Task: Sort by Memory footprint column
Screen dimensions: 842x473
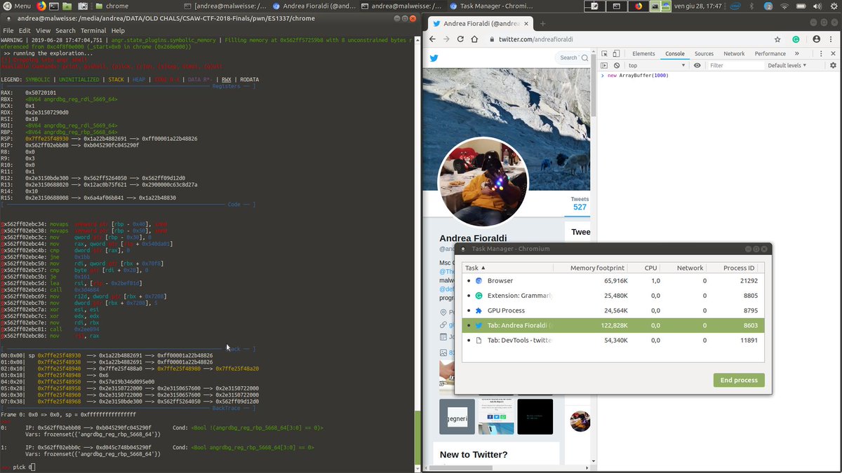Action: (x=592, y=268)
